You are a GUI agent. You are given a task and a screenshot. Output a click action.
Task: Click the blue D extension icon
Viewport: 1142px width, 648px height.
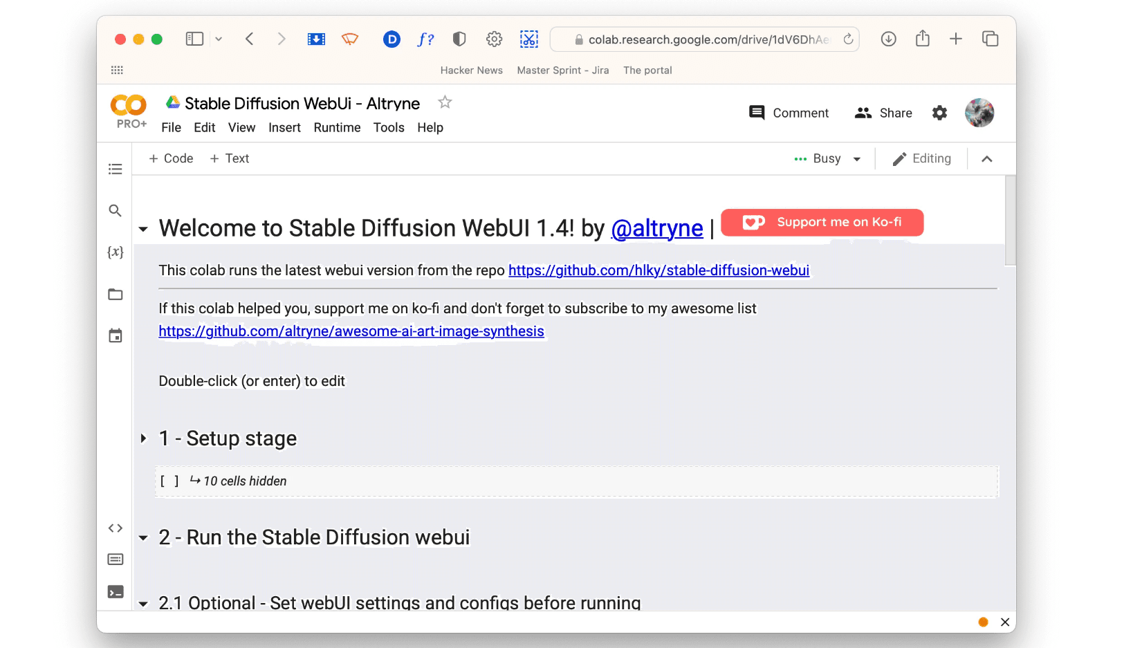click(x=392, y=39)
